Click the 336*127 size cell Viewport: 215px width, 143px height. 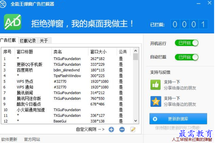(x=98, y=115)
